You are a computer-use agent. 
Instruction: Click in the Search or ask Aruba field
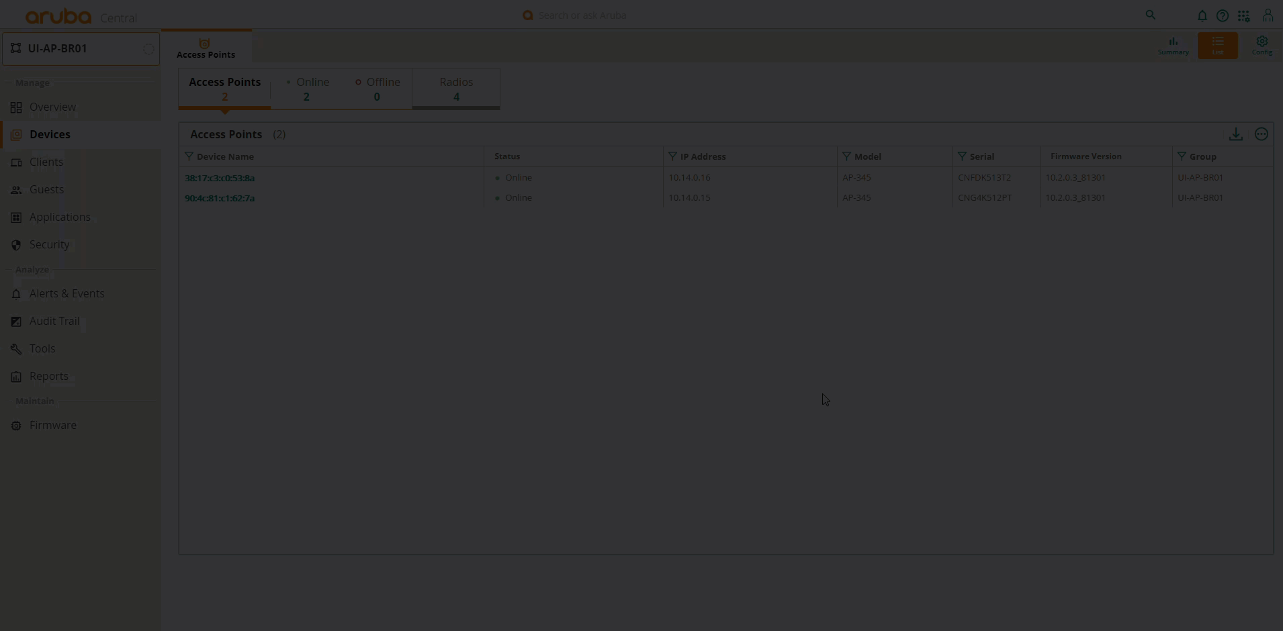point(582,15)
